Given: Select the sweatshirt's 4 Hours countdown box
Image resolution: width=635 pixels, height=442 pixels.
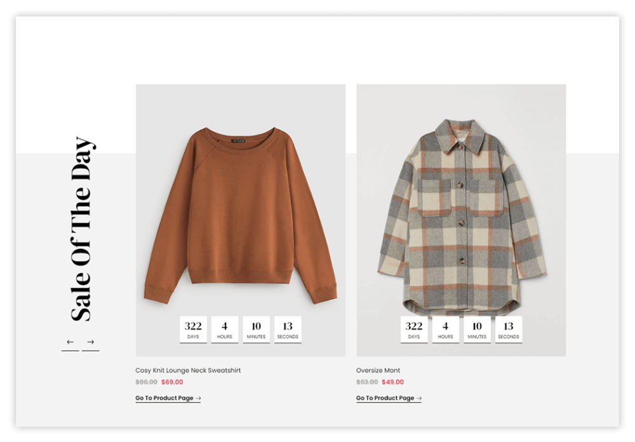Looking at the screenshot, I should tap(225, 330).
